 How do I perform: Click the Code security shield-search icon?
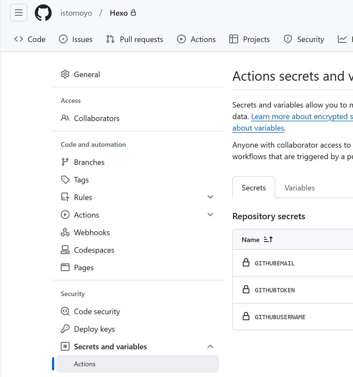tap(65, 311)
